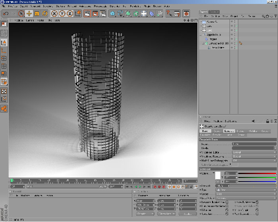Open the Tipo light type dropdown
Viewport: 278px width, 222px height.
(x=246, y=190)
